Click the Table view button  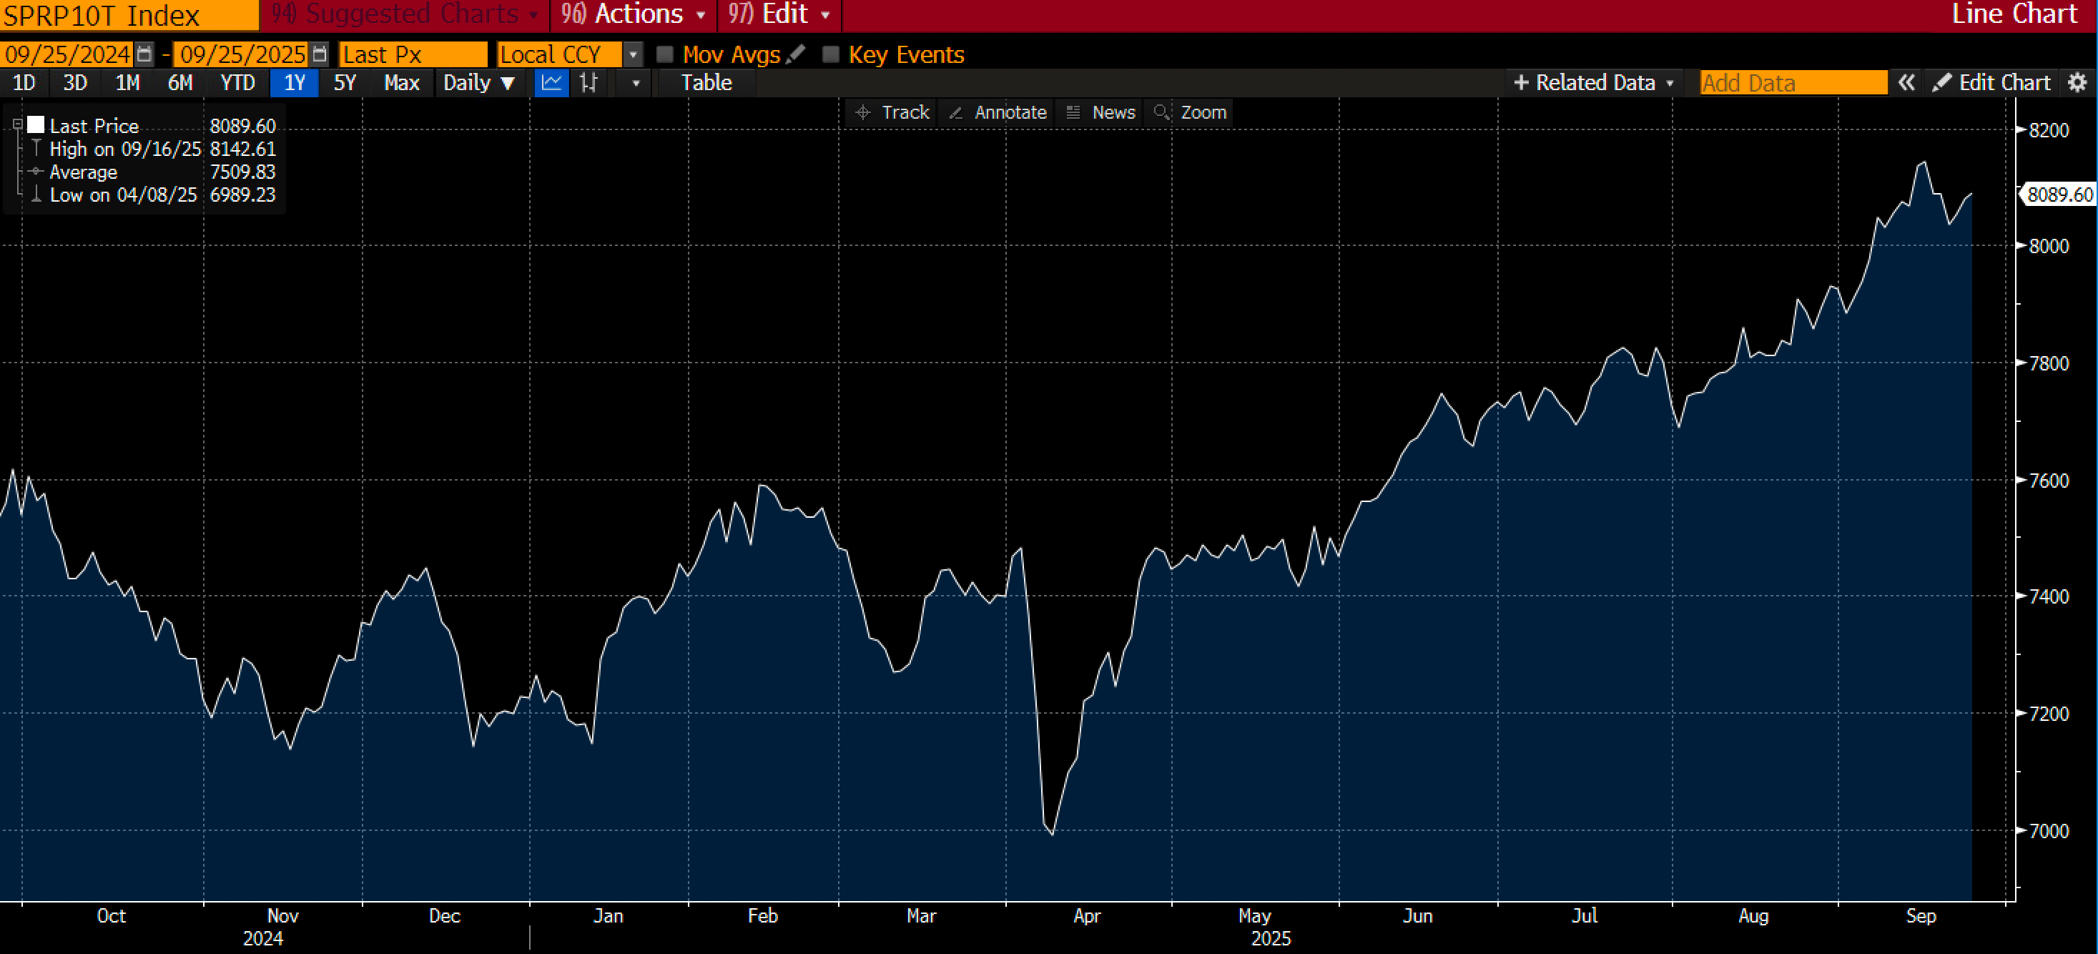pyautogui.click(x=706, y=82)
